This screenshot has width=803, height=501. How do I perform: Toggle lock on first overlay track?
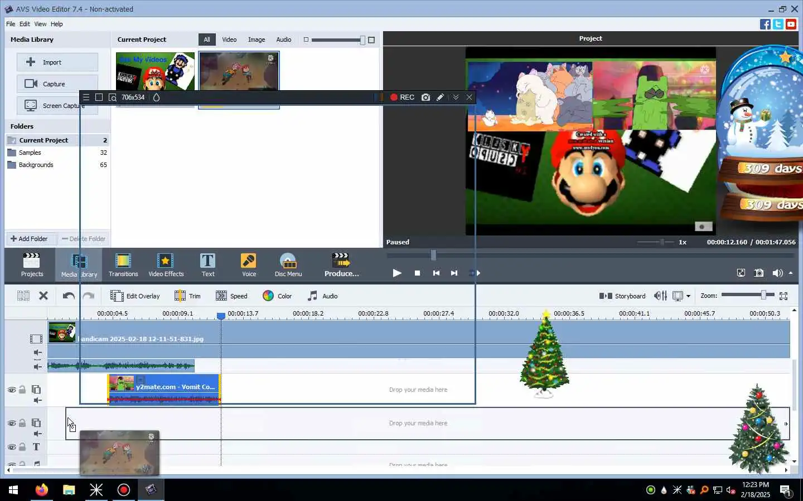click(22, 390)
